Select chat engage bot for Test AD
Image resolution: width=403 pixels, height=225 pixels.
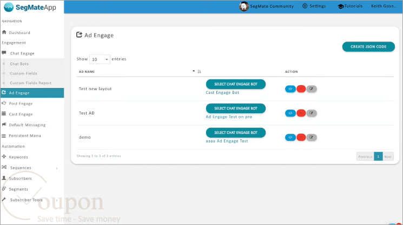point(236,108)
